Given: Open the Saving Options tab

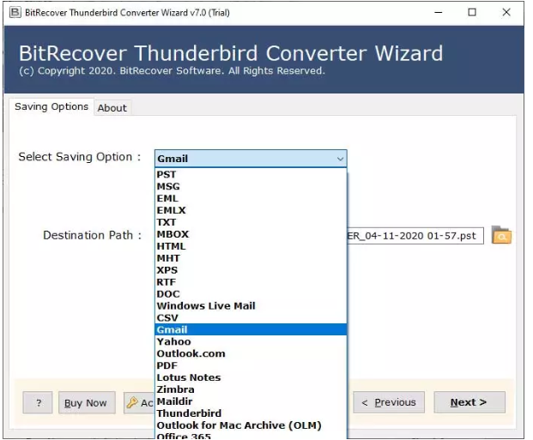Looking at the screenshot, I should (51, 106).
